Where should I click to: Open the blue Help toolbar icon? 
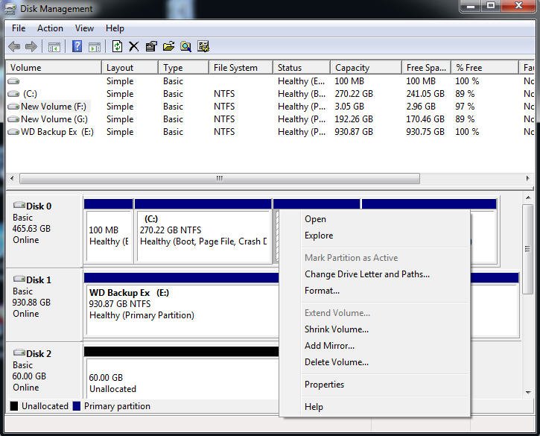click(77, 46)
